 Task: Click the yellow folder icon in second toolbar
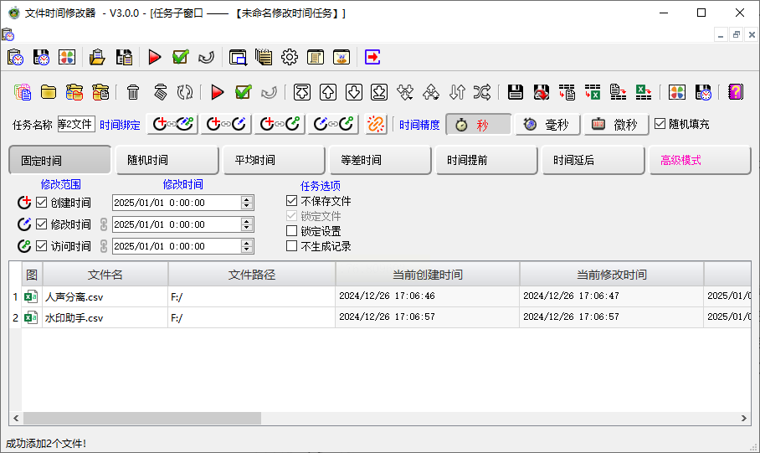point(49,92)
